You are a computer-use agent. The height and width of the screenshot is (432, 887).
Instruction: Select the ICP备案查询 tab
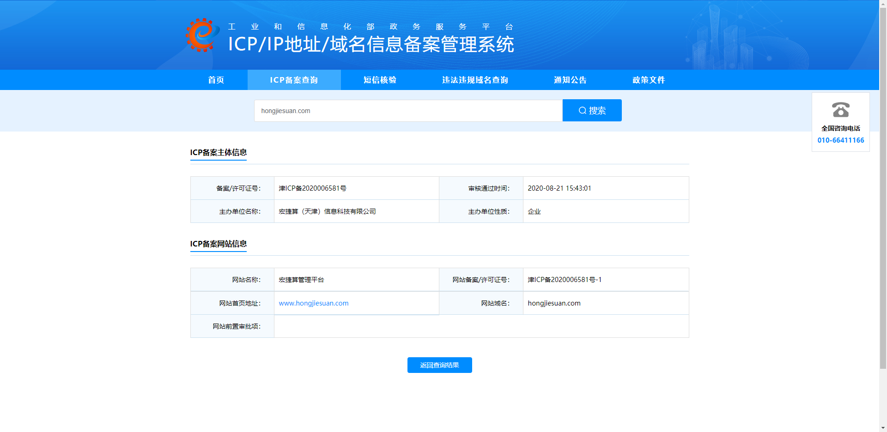[x=294, y=80]
